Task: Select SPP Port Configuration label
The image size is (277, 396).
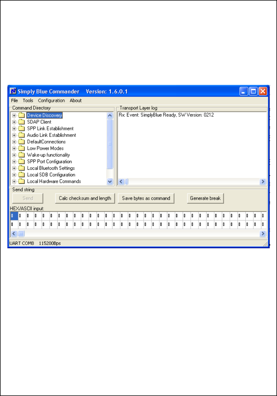Action: tap(49, 161)
